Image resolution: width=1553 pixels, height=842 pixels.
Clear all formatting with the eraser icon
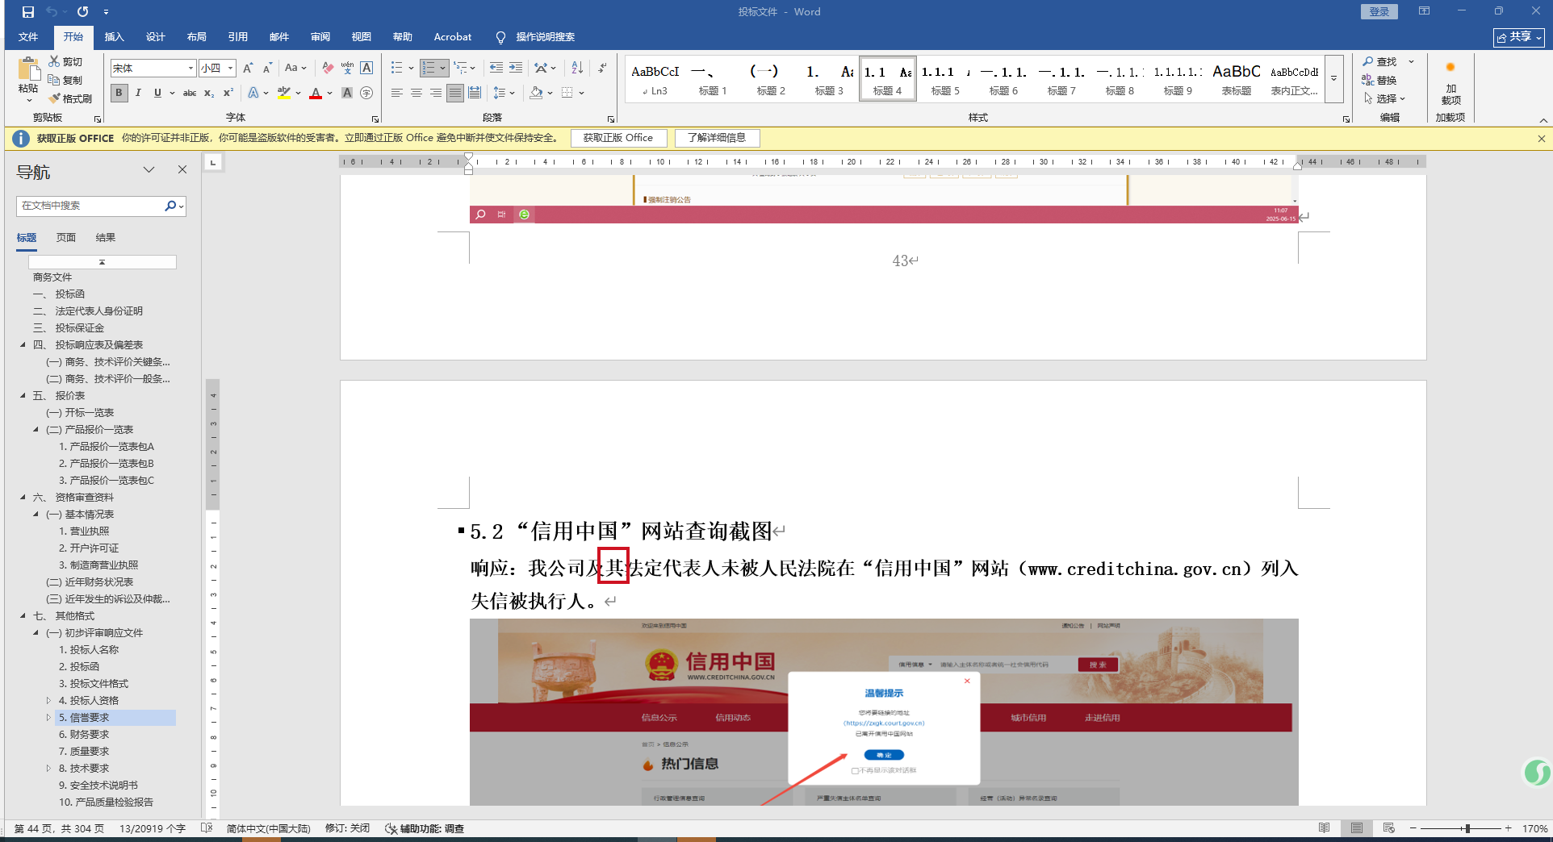pyautogui.click(x=327, y=69)
